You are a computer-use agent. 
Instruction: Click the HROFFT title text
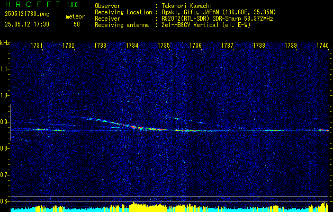coord(33,4)
